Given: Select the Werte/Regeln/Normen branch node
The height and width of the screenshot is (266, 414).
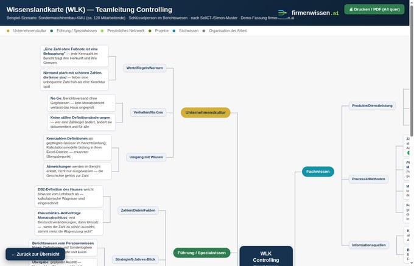Looking at the screenshot, I should 145,68.
